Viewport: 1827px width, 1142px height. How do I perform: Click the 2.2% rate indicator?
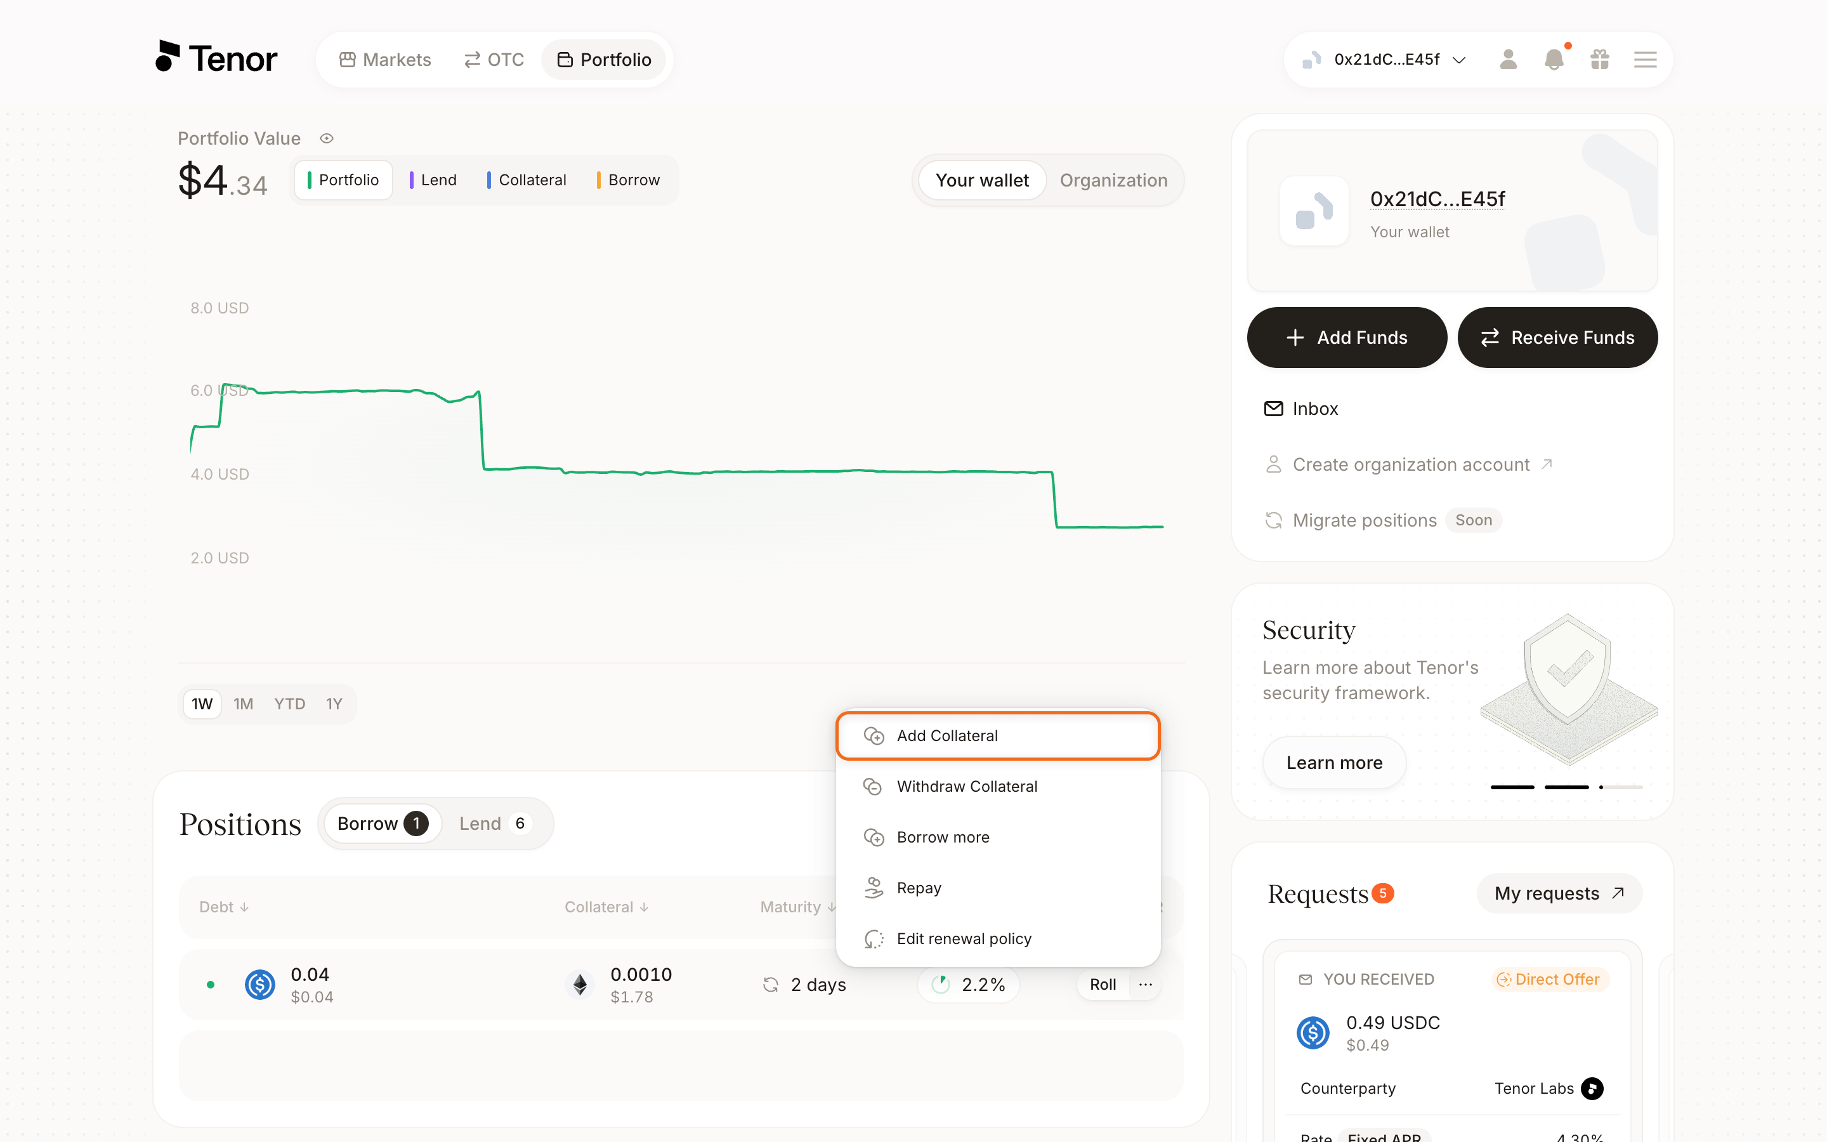click(969, 984)
